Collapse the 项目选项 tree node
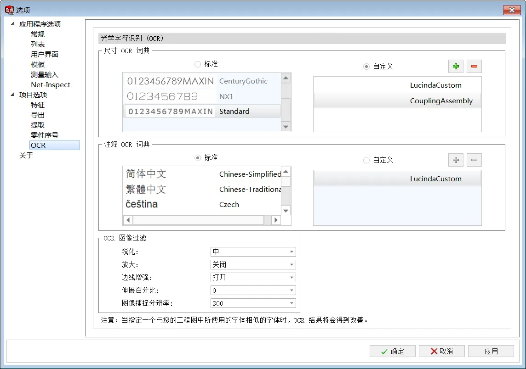Screen dimensions: 526x369 click(x=13, y=95)
